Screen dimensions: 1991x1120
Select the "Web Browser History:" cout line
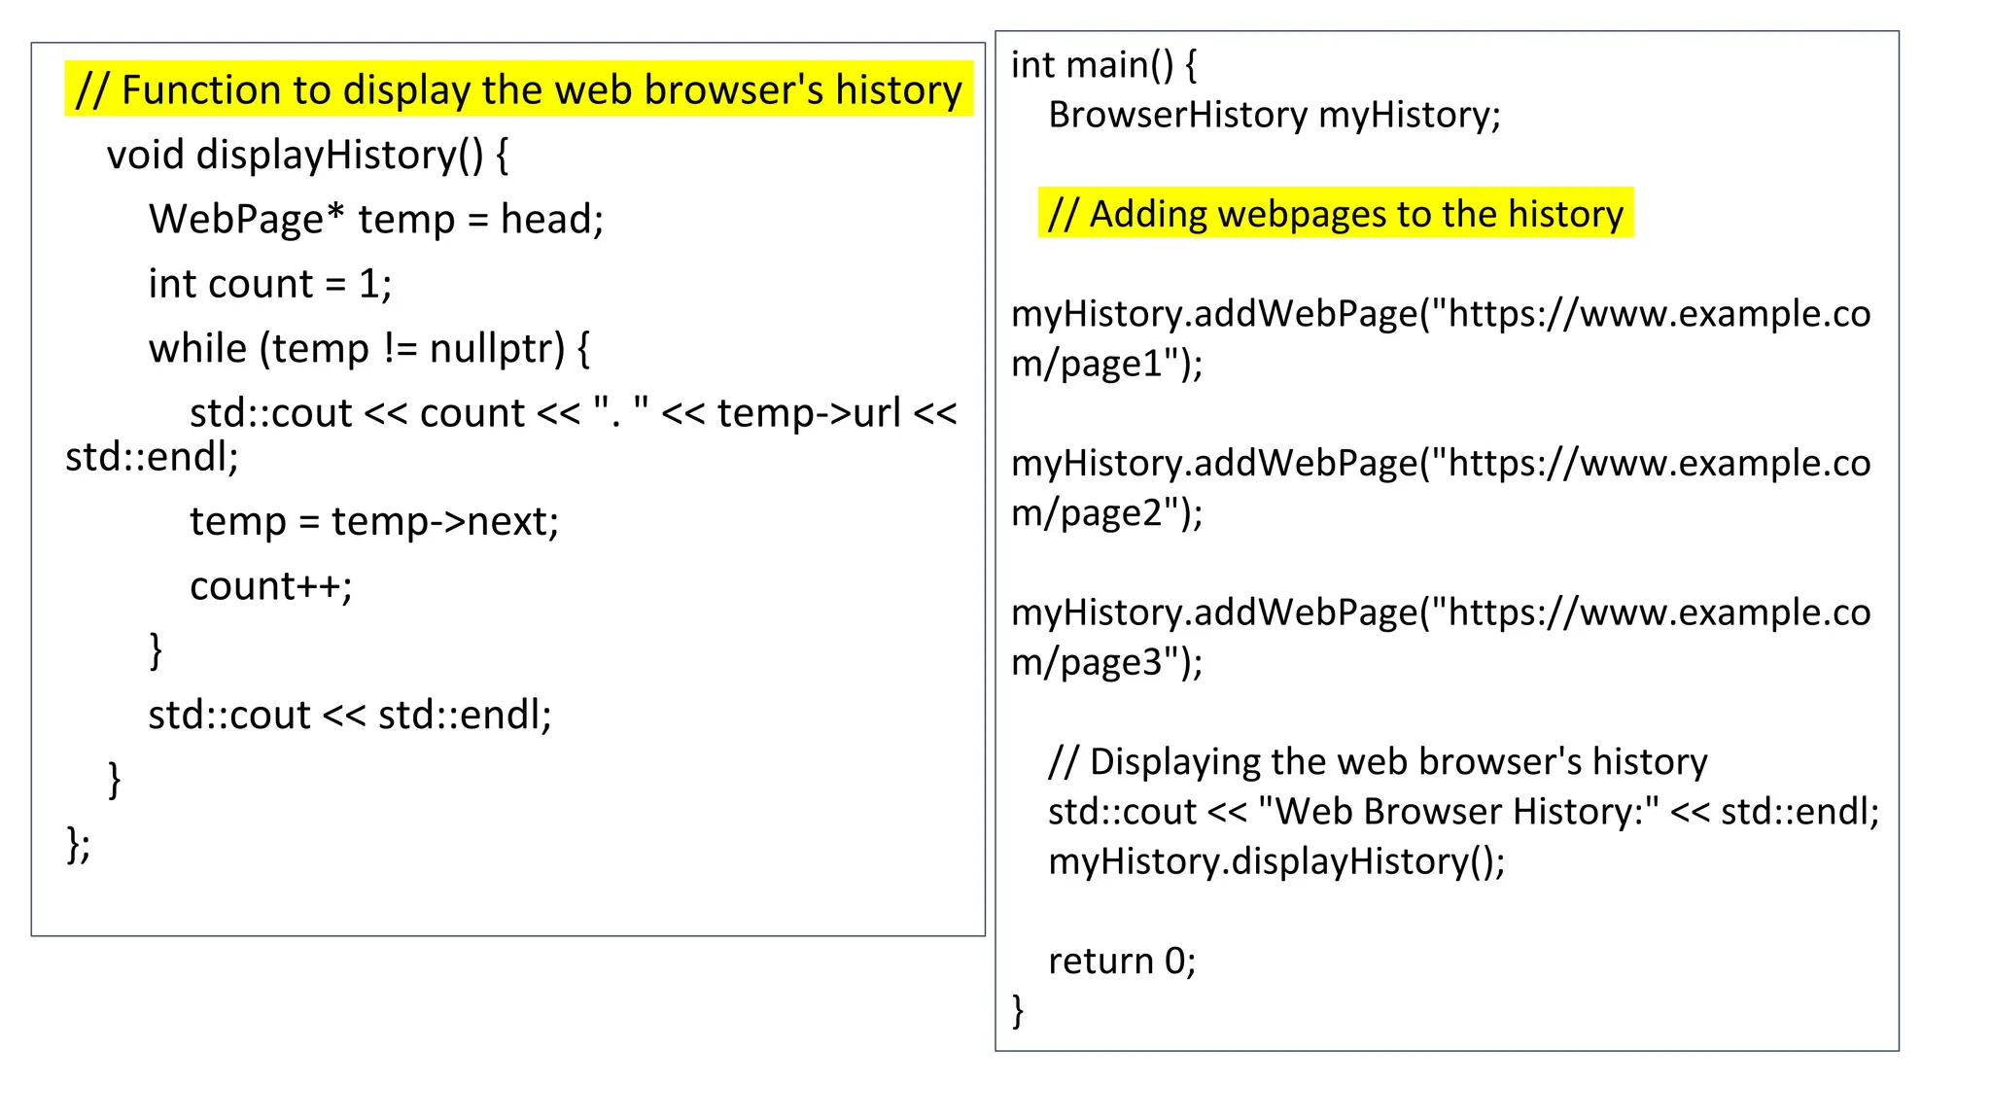coord(1464,811)
